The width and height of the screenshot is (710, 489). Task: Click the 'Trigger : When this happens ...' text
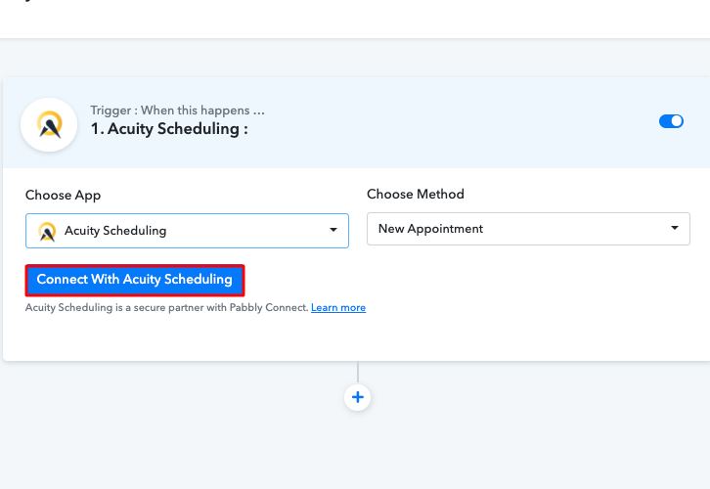(x=178, y=111)
